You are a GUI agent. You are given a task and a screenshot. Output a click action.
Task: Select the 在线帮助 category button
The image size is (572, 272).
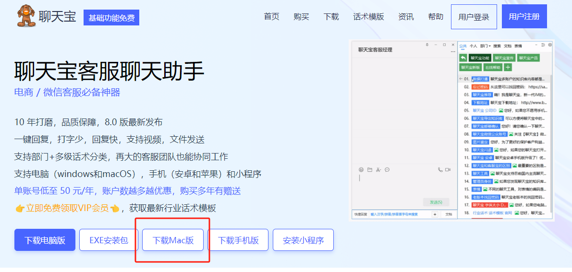493,67
